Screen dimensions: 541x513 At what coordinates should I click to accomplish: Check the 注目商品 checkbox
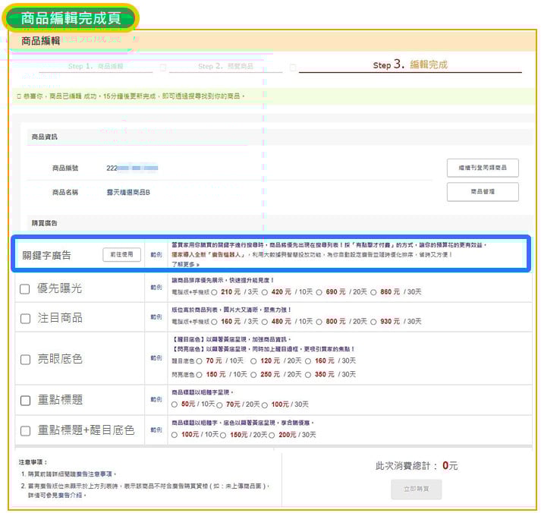point(25,319)
